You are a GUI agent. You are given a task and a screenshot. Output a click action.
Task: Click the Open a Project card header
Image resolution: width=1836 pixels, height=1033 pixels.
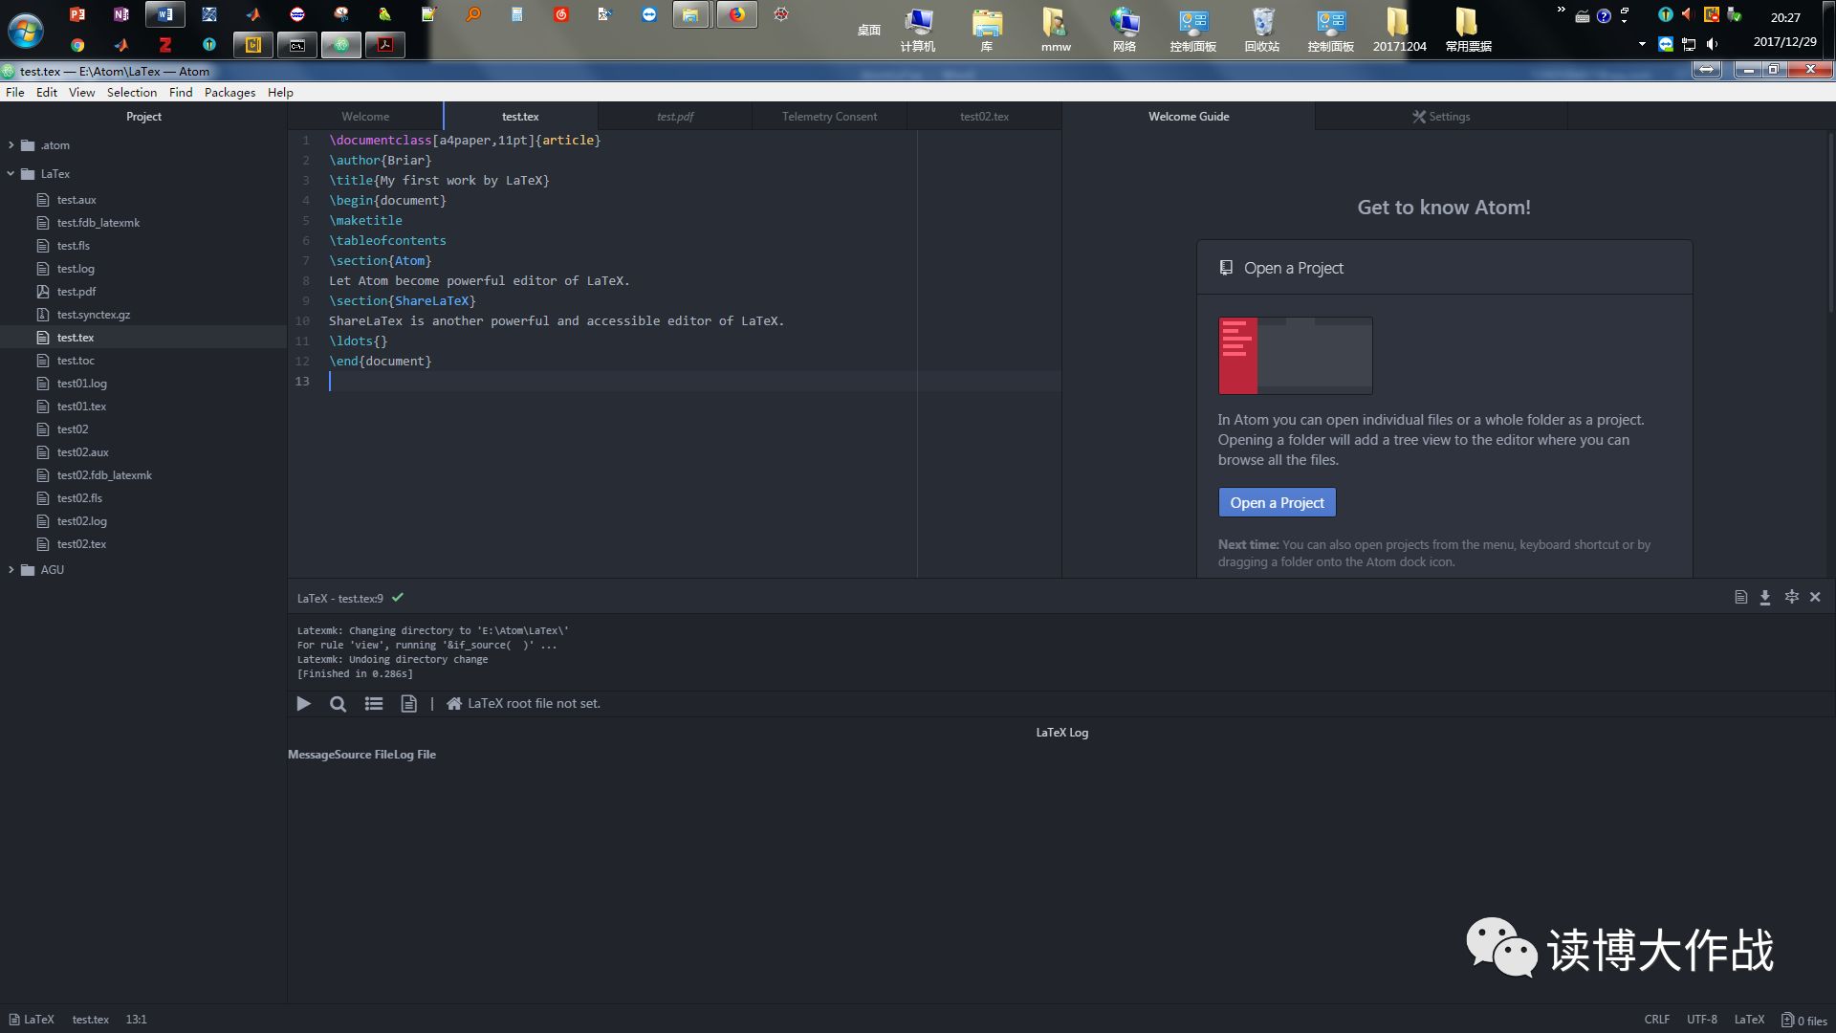pyautogui.click(x=1444, y=268)
